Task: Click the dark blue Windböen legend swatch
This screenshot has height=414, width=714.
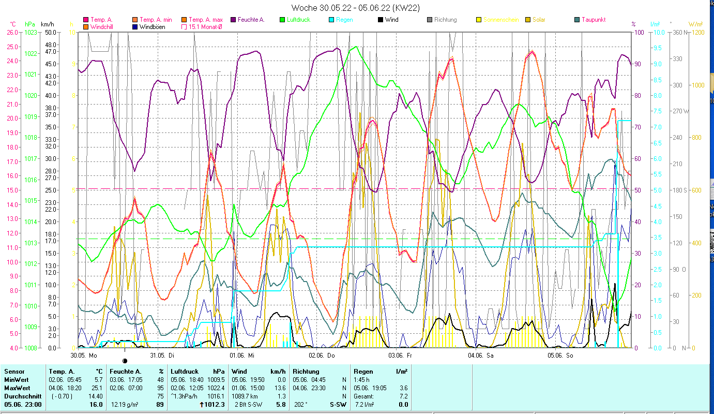Action: point(135,26)
